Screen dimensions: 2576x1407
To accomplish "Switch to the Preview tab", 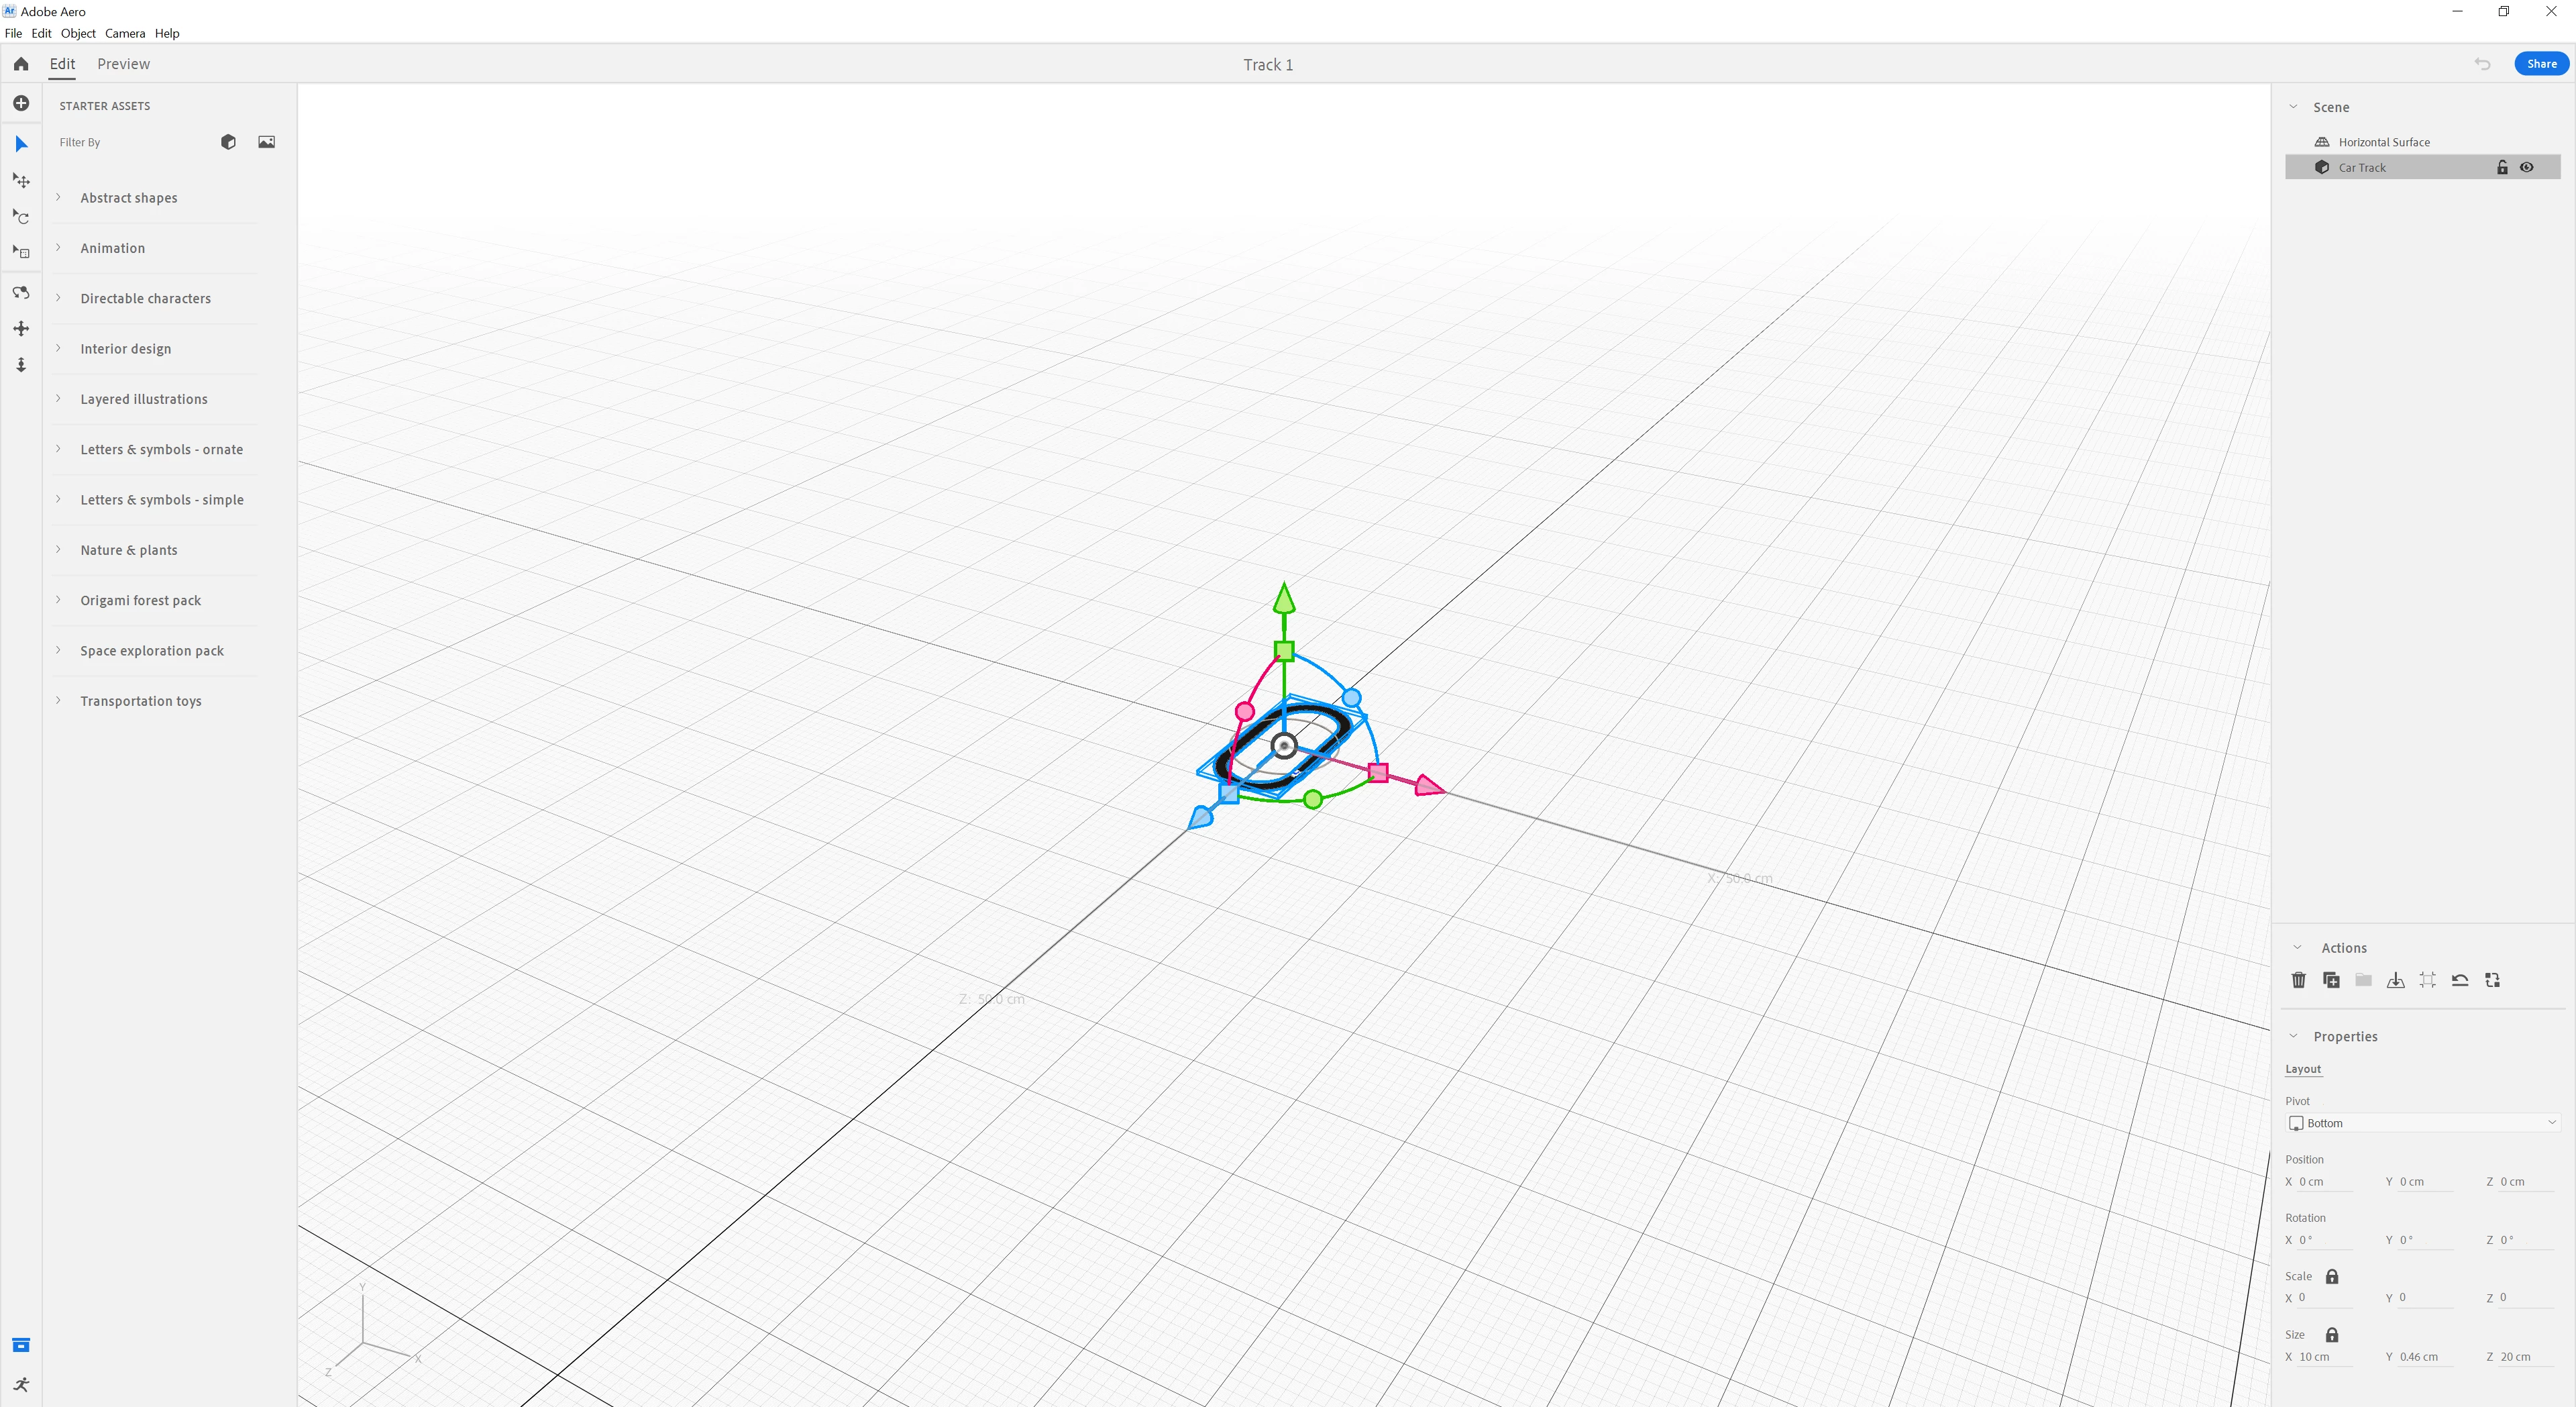I will 123,64.
